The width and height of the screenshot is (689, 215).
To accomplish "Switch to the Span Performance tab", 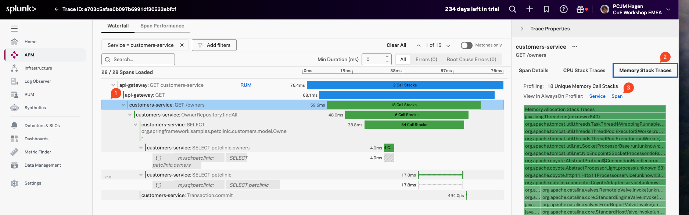I will [162, 26].
